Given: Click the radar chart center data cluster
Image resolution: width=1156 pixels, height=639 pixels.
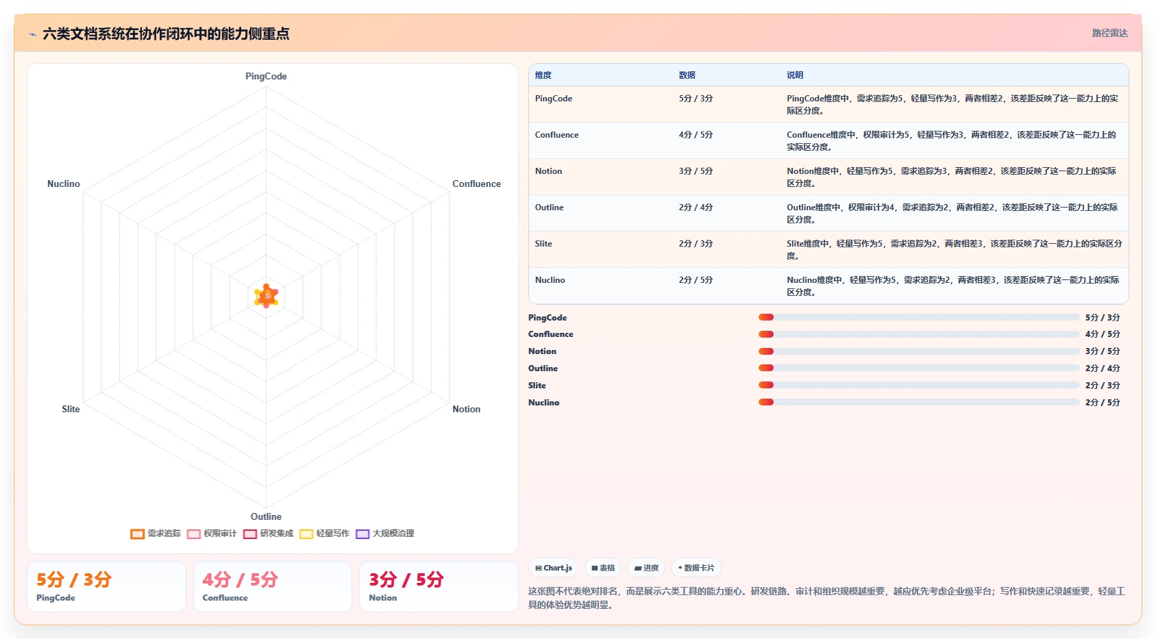Looking at the screenshot, I should (266, 296).
